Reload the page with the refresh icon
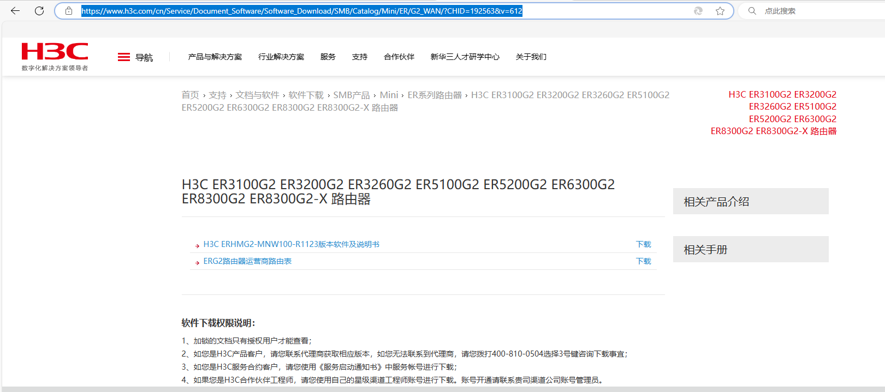Screen dimensions: 885x392 tap(39, 11)
